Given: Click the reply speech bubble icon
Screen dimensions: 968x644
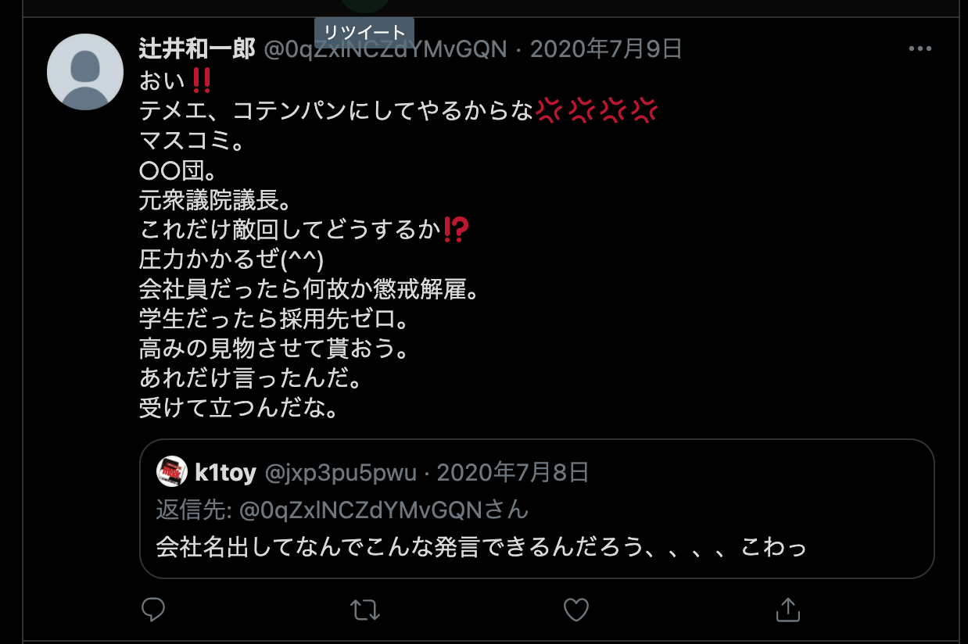Looking at the screenshot, I should [x=153, y=610].
